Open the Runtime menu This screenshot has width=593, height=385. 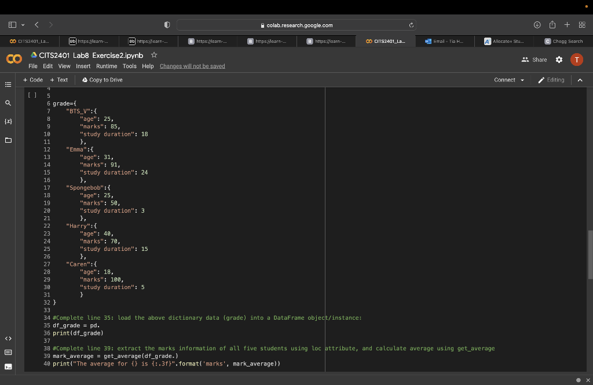point(107,66)
